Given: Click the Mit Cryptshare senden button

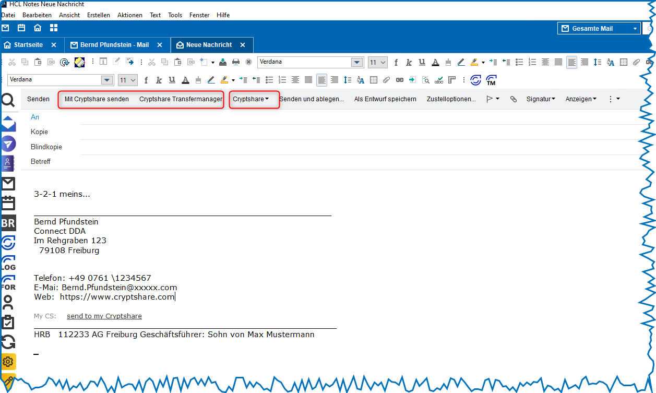Looking at the screenshot, I should (97, 99).
